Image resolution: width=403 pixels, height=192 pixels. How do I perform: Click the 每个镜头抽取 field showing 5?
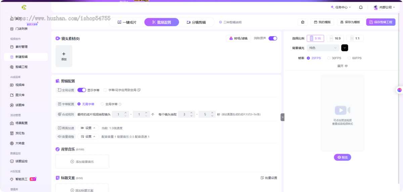coord(207,114)
